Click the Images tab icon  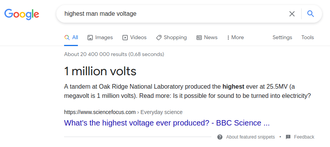pyautogui.click(x=90, y=38)
